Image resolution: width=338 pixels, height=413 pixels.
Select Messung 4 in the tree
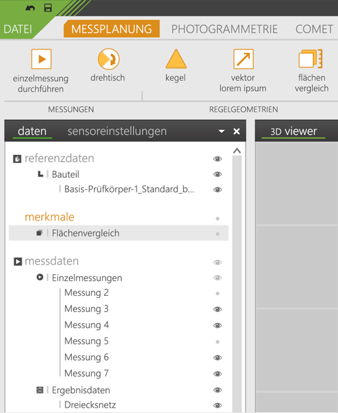pyautogui.click(x=87, y=325)
